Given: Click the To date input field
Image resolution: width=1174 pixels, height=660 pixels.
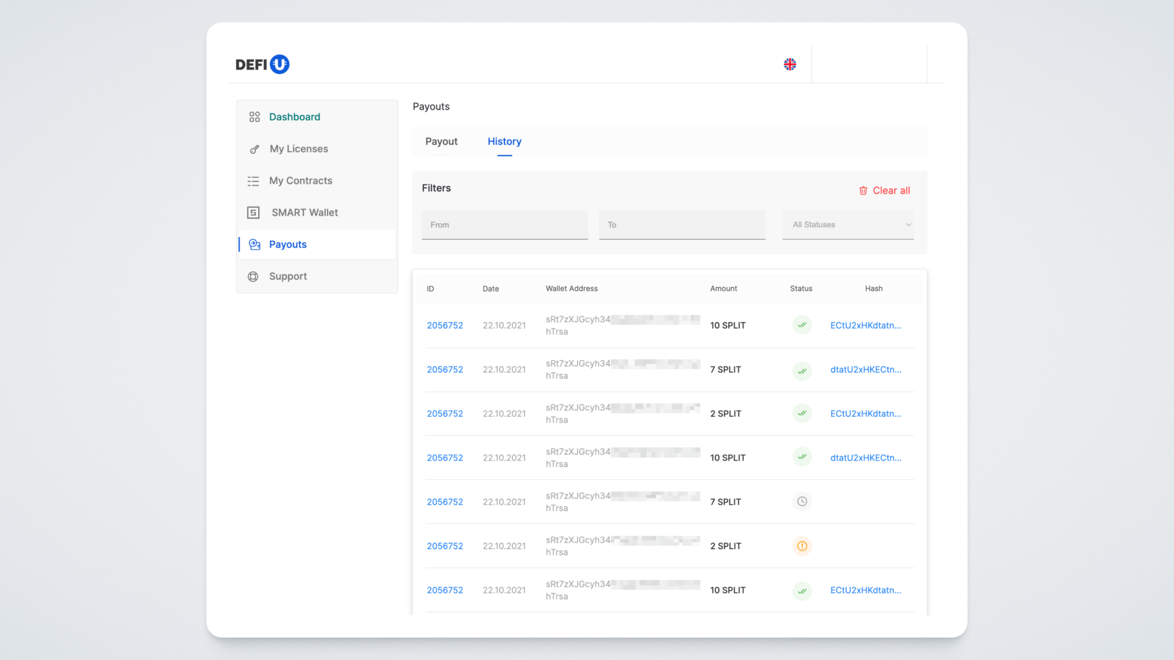Looking at the screenshot, I should (x=682, y=225).
